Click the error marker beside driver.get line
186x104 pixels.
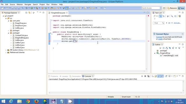coord(49,41)
